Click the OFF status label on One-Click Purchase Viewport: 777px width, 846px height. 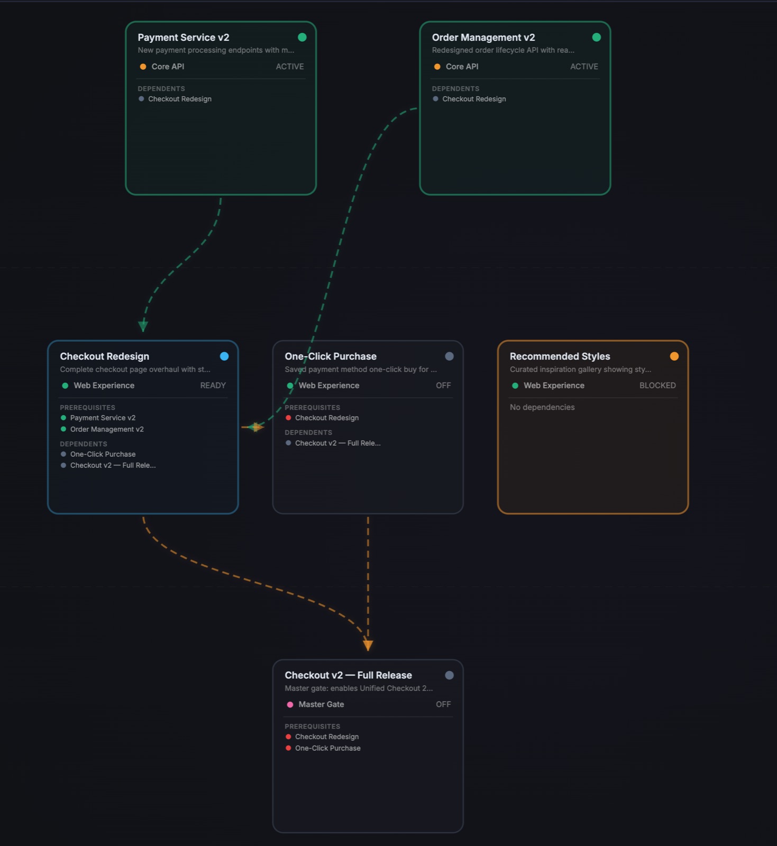pyautogui.click(x=443, y=385)
